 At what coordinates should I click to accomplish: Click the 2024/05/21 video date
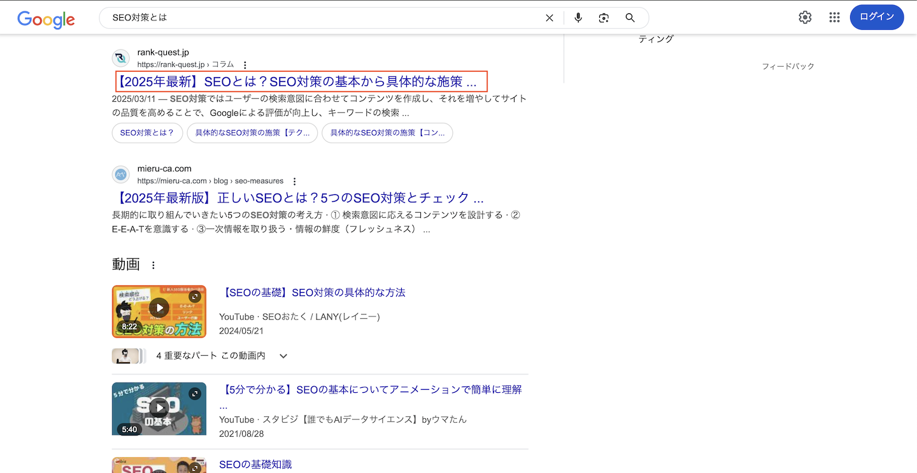pyautogui.click(x=241, y=331)
